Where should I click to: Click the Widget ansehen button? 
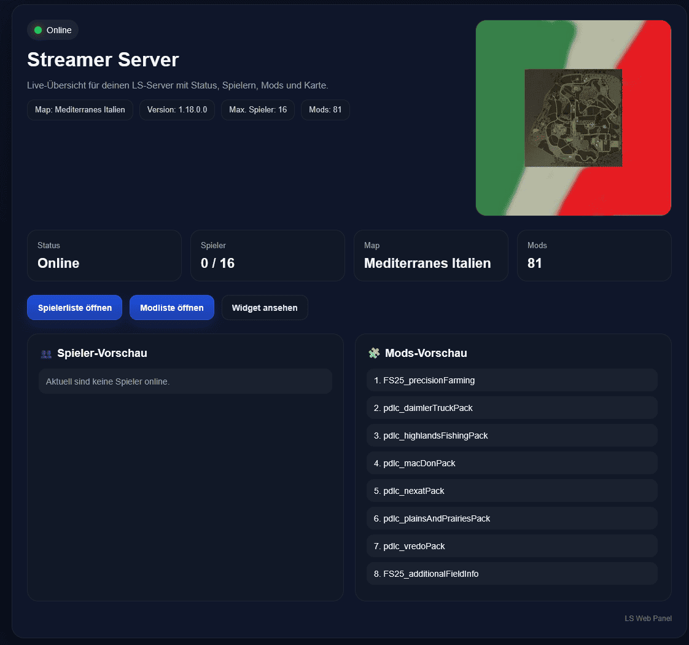click(x=265, y=308)
